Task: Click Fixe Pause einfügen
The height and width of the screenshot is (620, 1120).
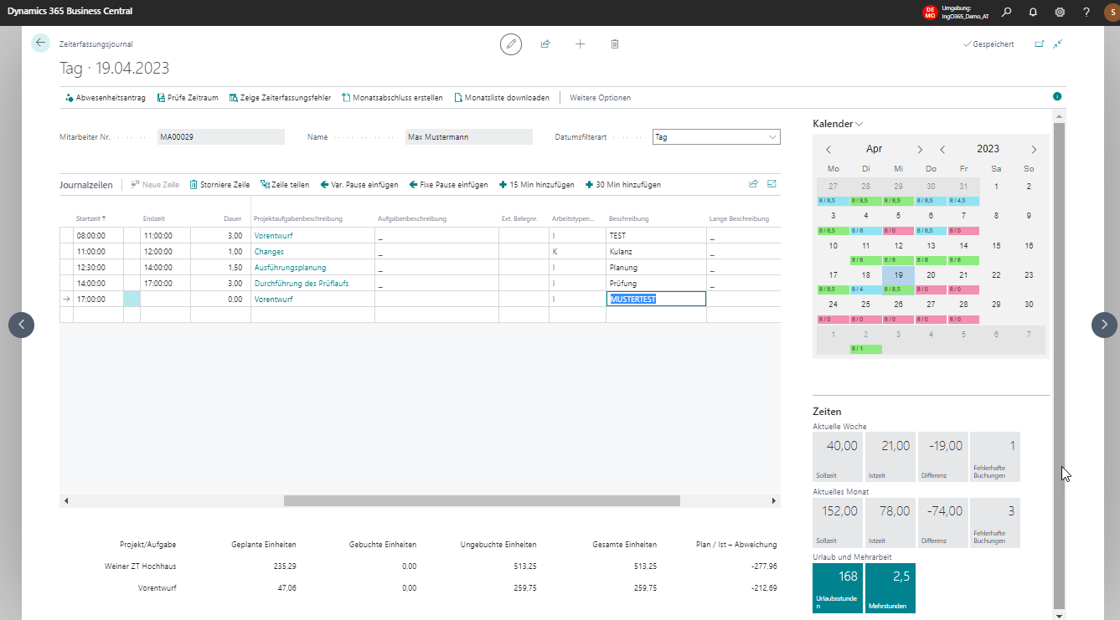Action: pyautogui.click(x=448, y=185)
